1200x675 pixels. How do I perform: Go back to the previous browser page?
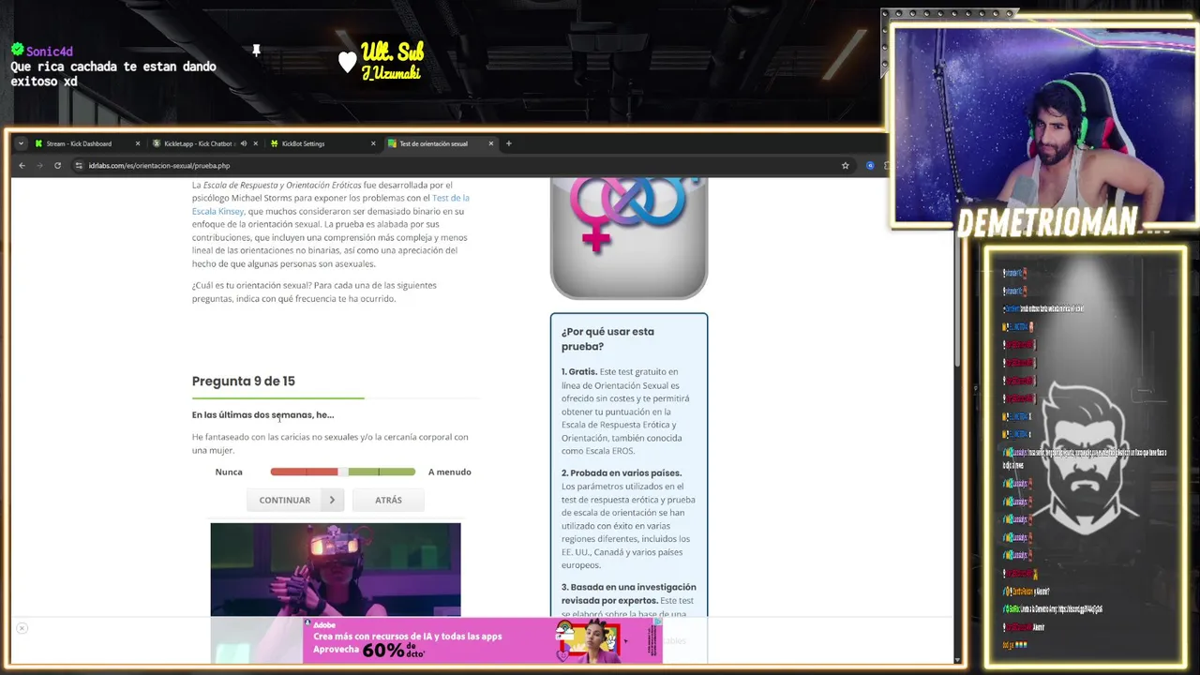pos(22,165)
